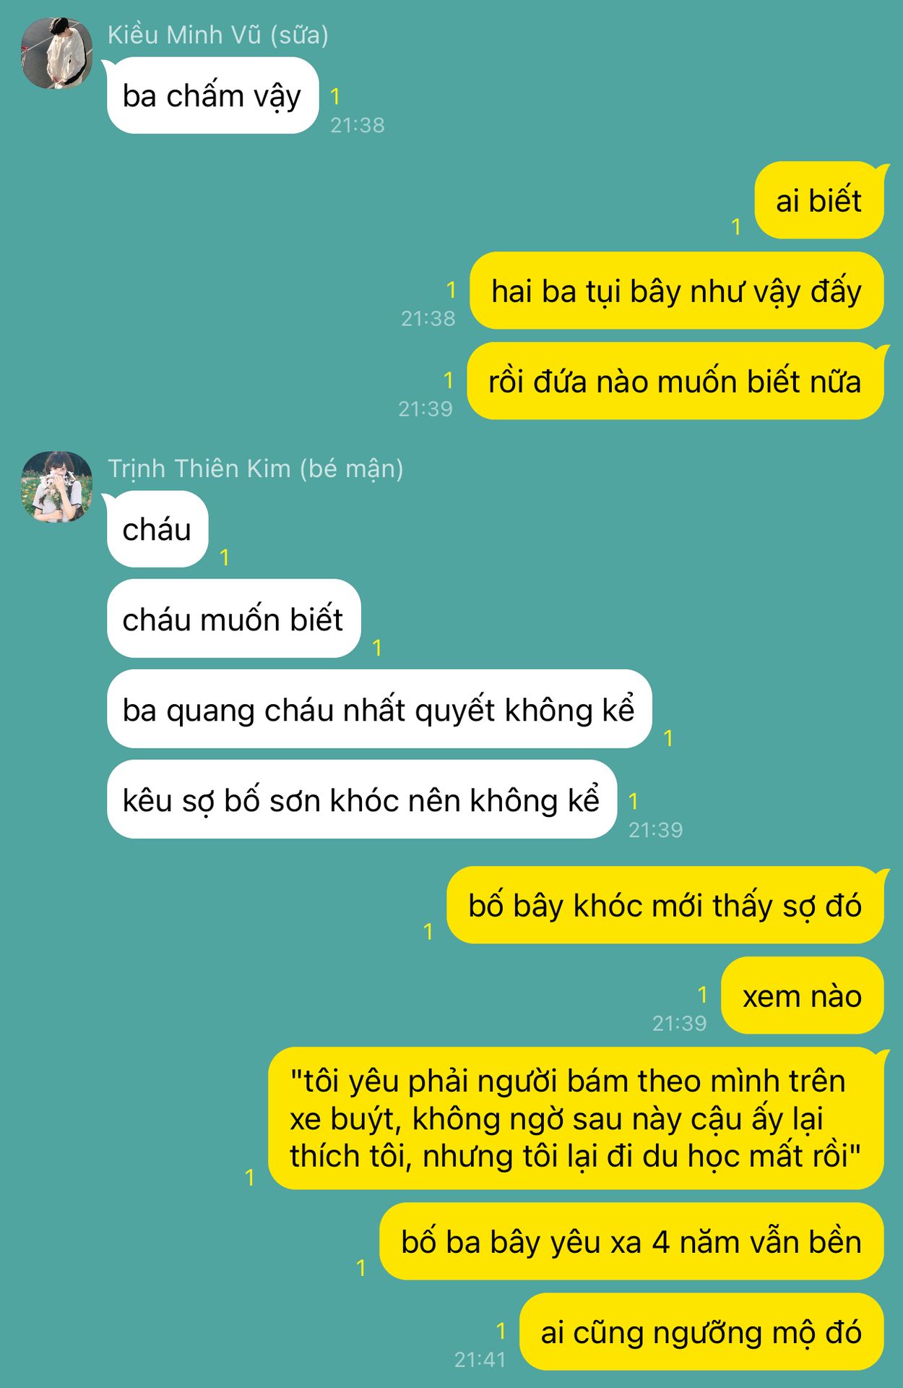Select the message "ba chấm vậy"
The height and width of the screenshot is (1388, 903).
(212, 95)
